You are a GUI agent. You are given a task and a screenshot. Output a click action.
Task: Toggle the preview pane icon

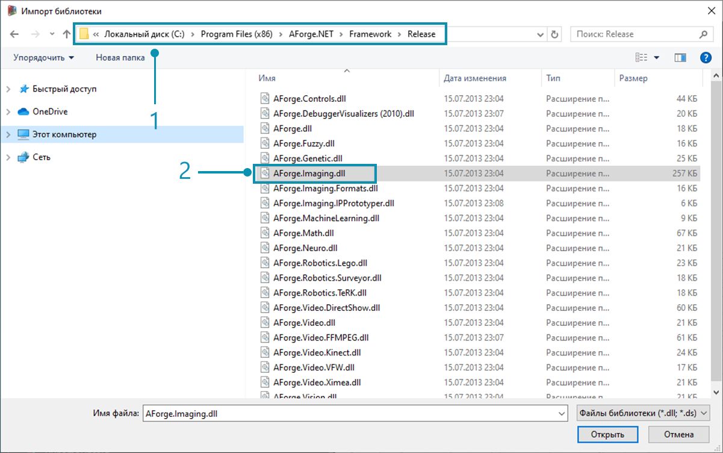(681, 58)
